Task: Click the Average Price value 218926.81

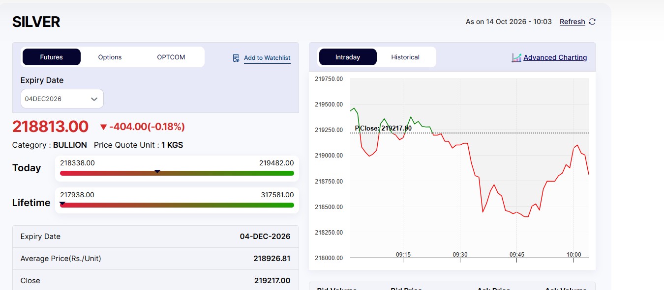Action: (x=272, y=259)
